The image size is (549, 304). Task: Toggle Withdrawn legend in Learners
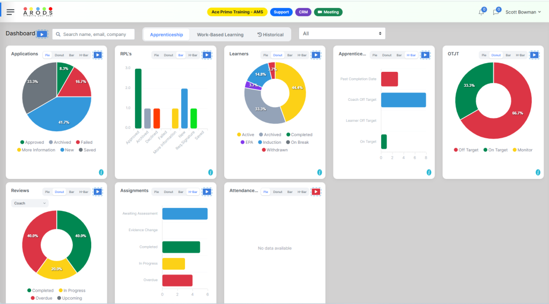(274, 150)
